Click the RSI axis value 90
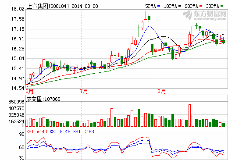The width and height of the screenshot is (228, 160). [x=21, y=134]
